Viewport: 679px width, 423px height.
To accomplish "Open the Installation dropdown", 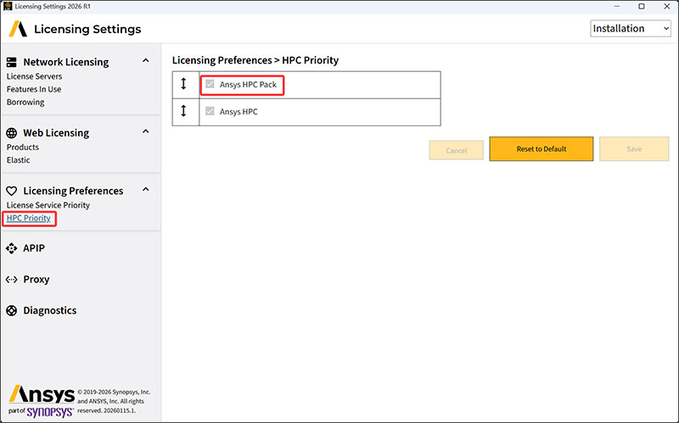I will (630, 29).
